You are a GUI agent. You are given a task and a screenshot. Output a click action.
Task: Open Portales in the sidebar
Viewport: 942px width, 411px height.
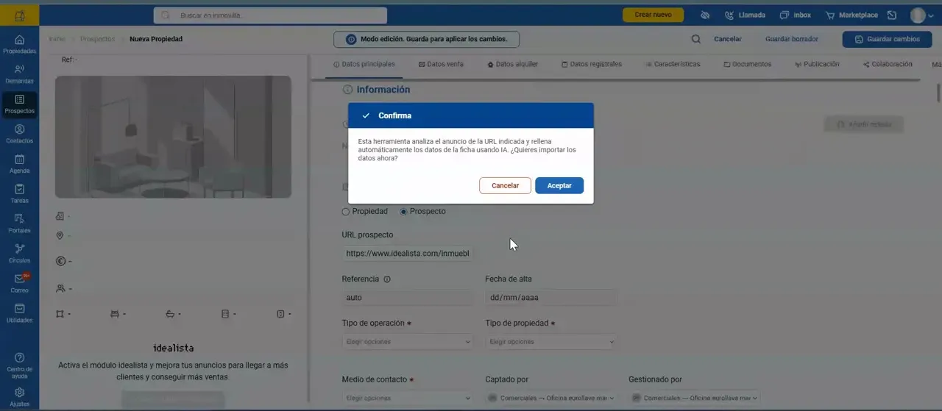(19, 224)
